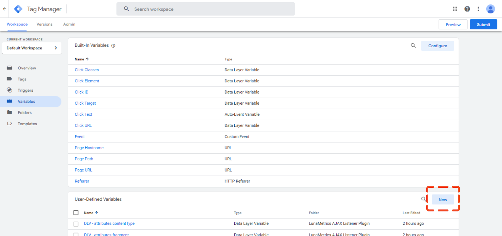Open the help question mark icon
Viewport: 502px width, 236px height.
(467, 9)
